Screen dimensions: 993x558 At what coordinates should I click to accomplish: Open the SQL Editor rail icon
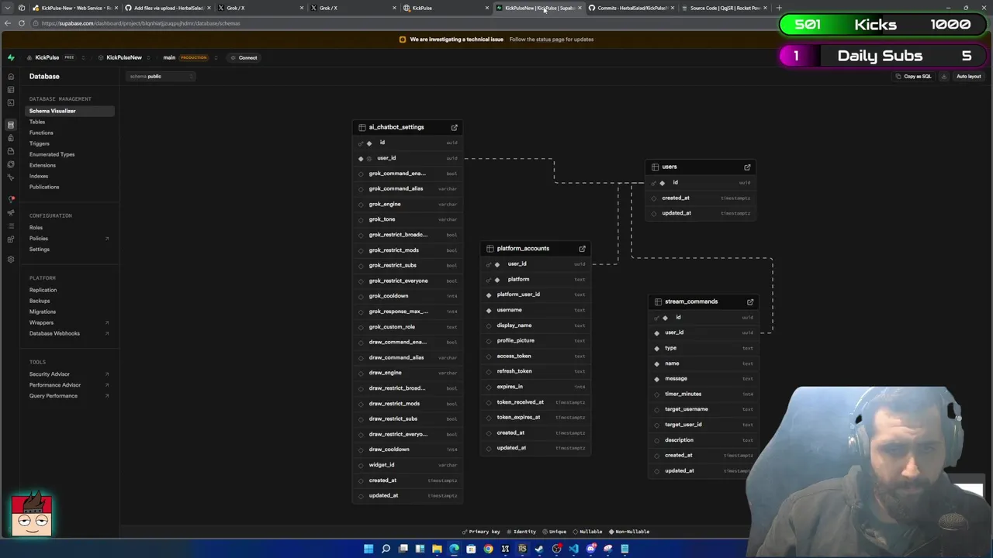[x=11, y=103]
